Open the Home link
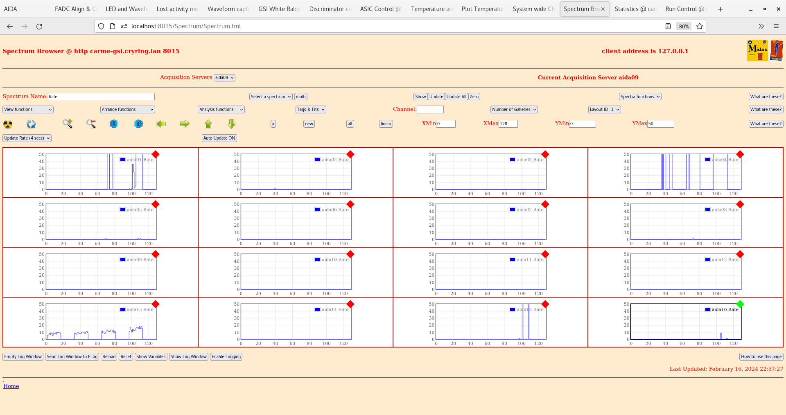 coord(11,386)
